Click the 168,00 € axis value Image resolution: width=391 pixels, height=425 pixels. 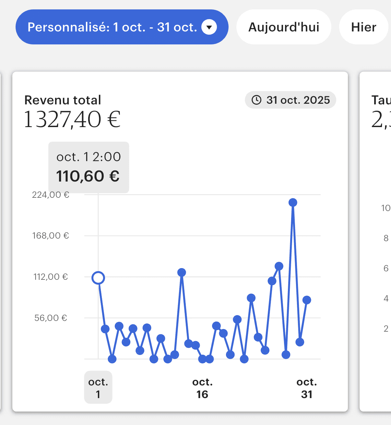click(x=51, y=236)
